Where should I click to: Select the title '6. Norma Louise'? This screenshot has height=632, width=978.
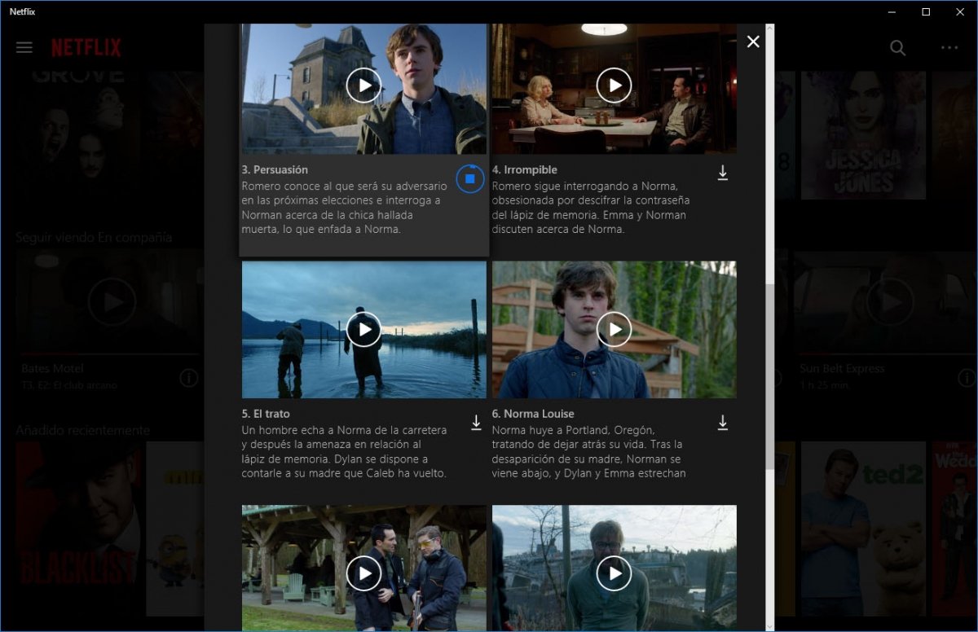tap(532, 414)
